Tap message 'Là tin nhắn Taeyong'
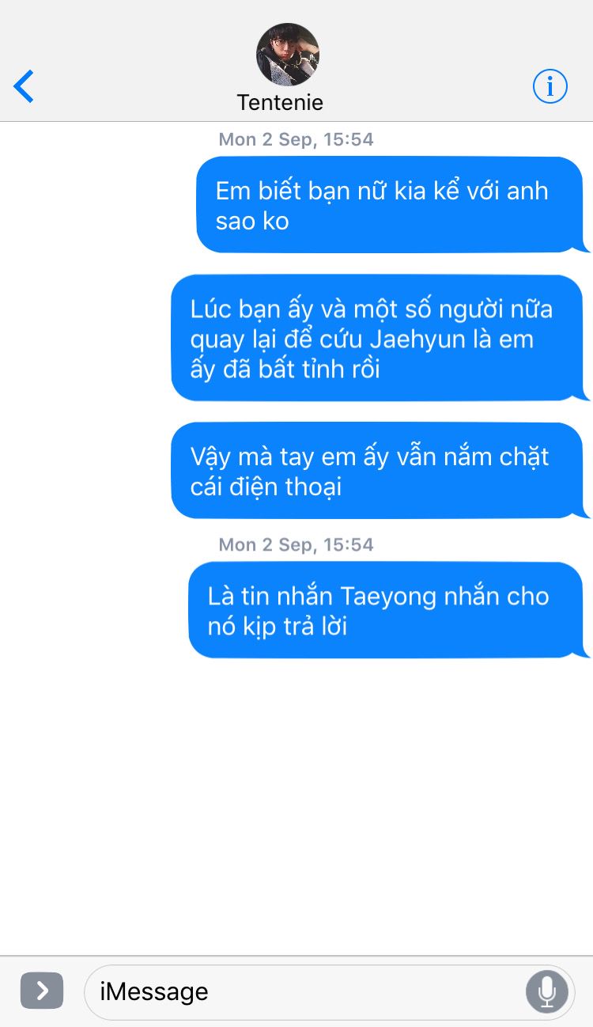Image resolution: width=593 pixels, height=1027 pixels. pos(389,610)
